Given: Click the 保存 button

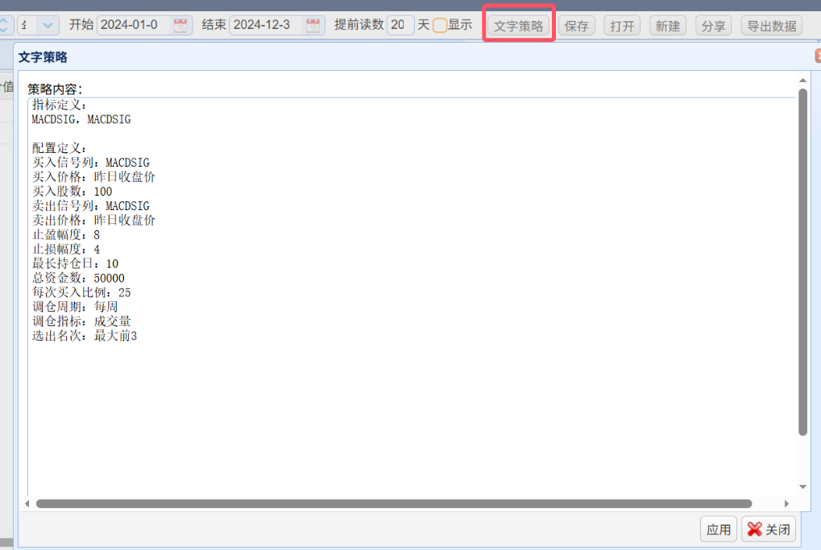Looking at the screenshot, I should click(x=577, y=26).
